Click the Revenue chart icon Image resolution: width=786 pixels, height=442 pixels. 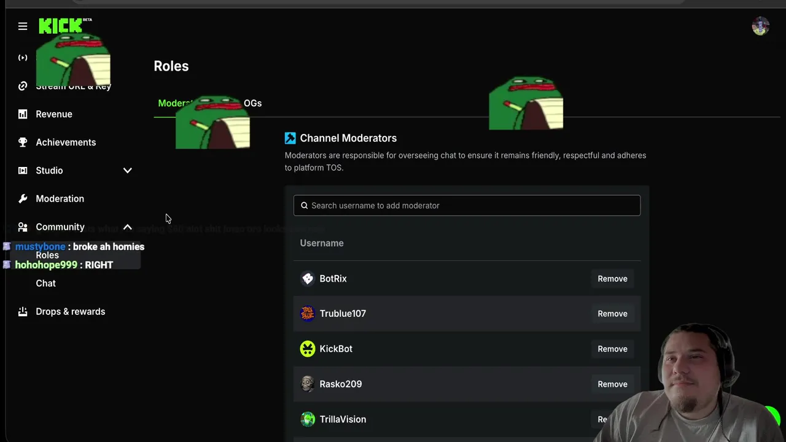click(23, 114)
